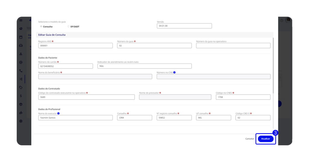Screen dimensions: 309x162
Task: Open the Versão dropdown showing 04.01.00
Action: (184, 26)
